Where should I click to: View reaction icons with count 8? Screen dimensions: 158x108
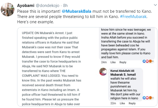coord(148,61)
